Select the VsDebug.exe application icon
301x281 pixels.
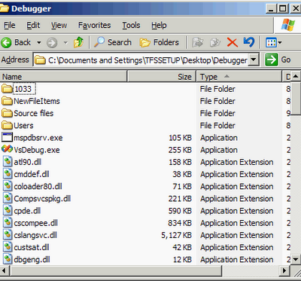pos(7,150)
